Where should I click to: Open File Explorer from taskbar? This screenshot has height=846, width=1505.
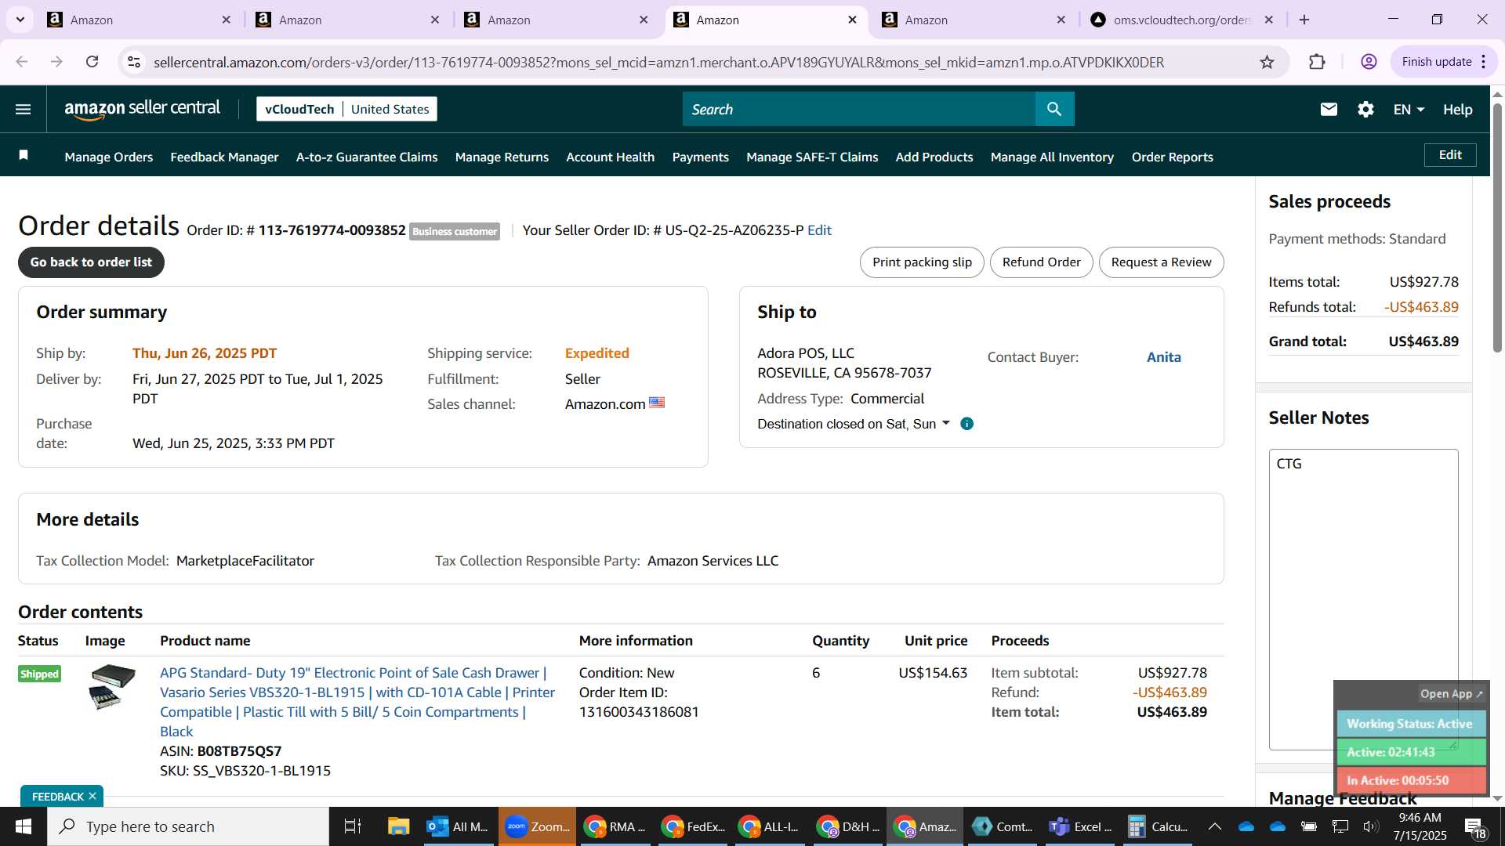[398, 826]
